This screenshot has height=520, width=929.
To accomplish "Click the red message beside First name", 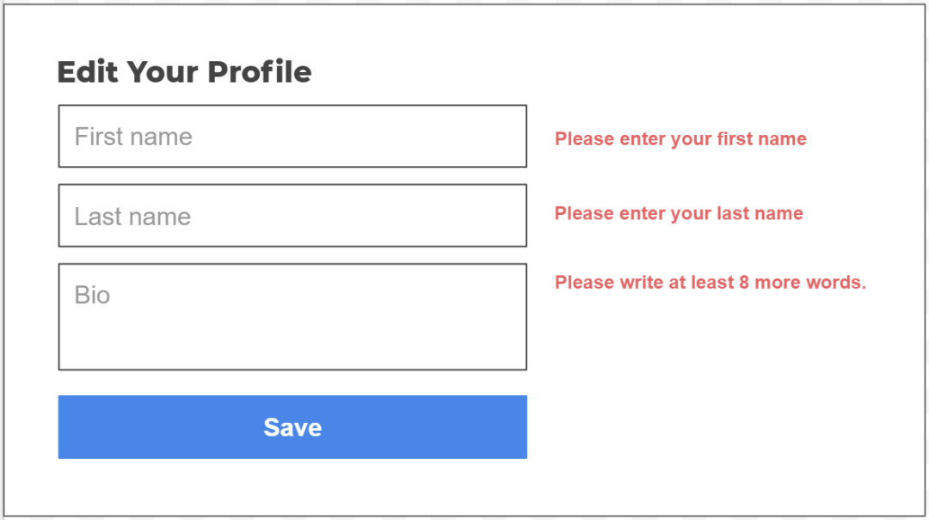I will coord(680,139).
